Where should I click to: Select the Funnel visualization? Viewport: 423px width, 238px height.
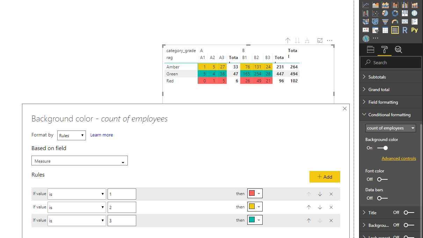pos(385,22)
